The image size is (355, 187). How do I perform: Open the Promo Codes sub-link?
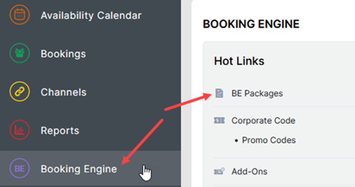269,140
